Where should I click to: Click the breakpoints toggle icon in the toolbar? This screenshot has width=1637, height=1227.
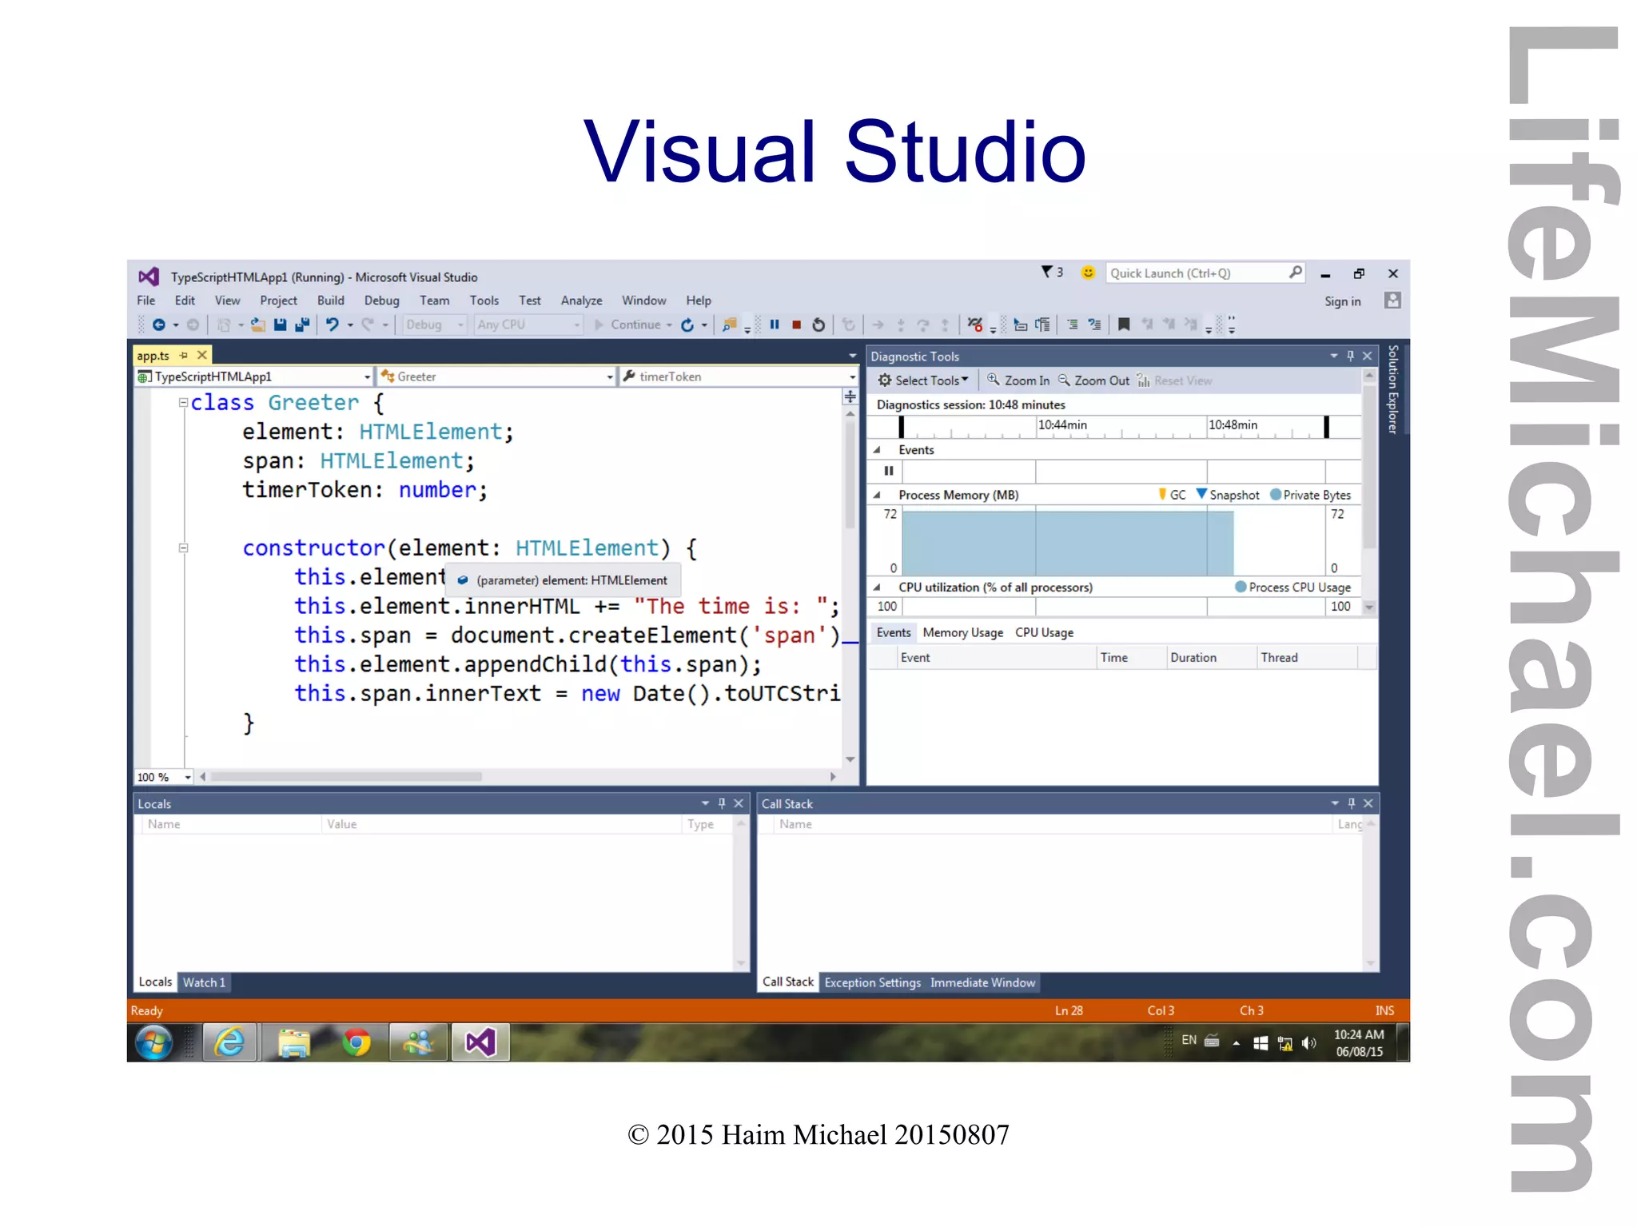click(x=974, y=324)
